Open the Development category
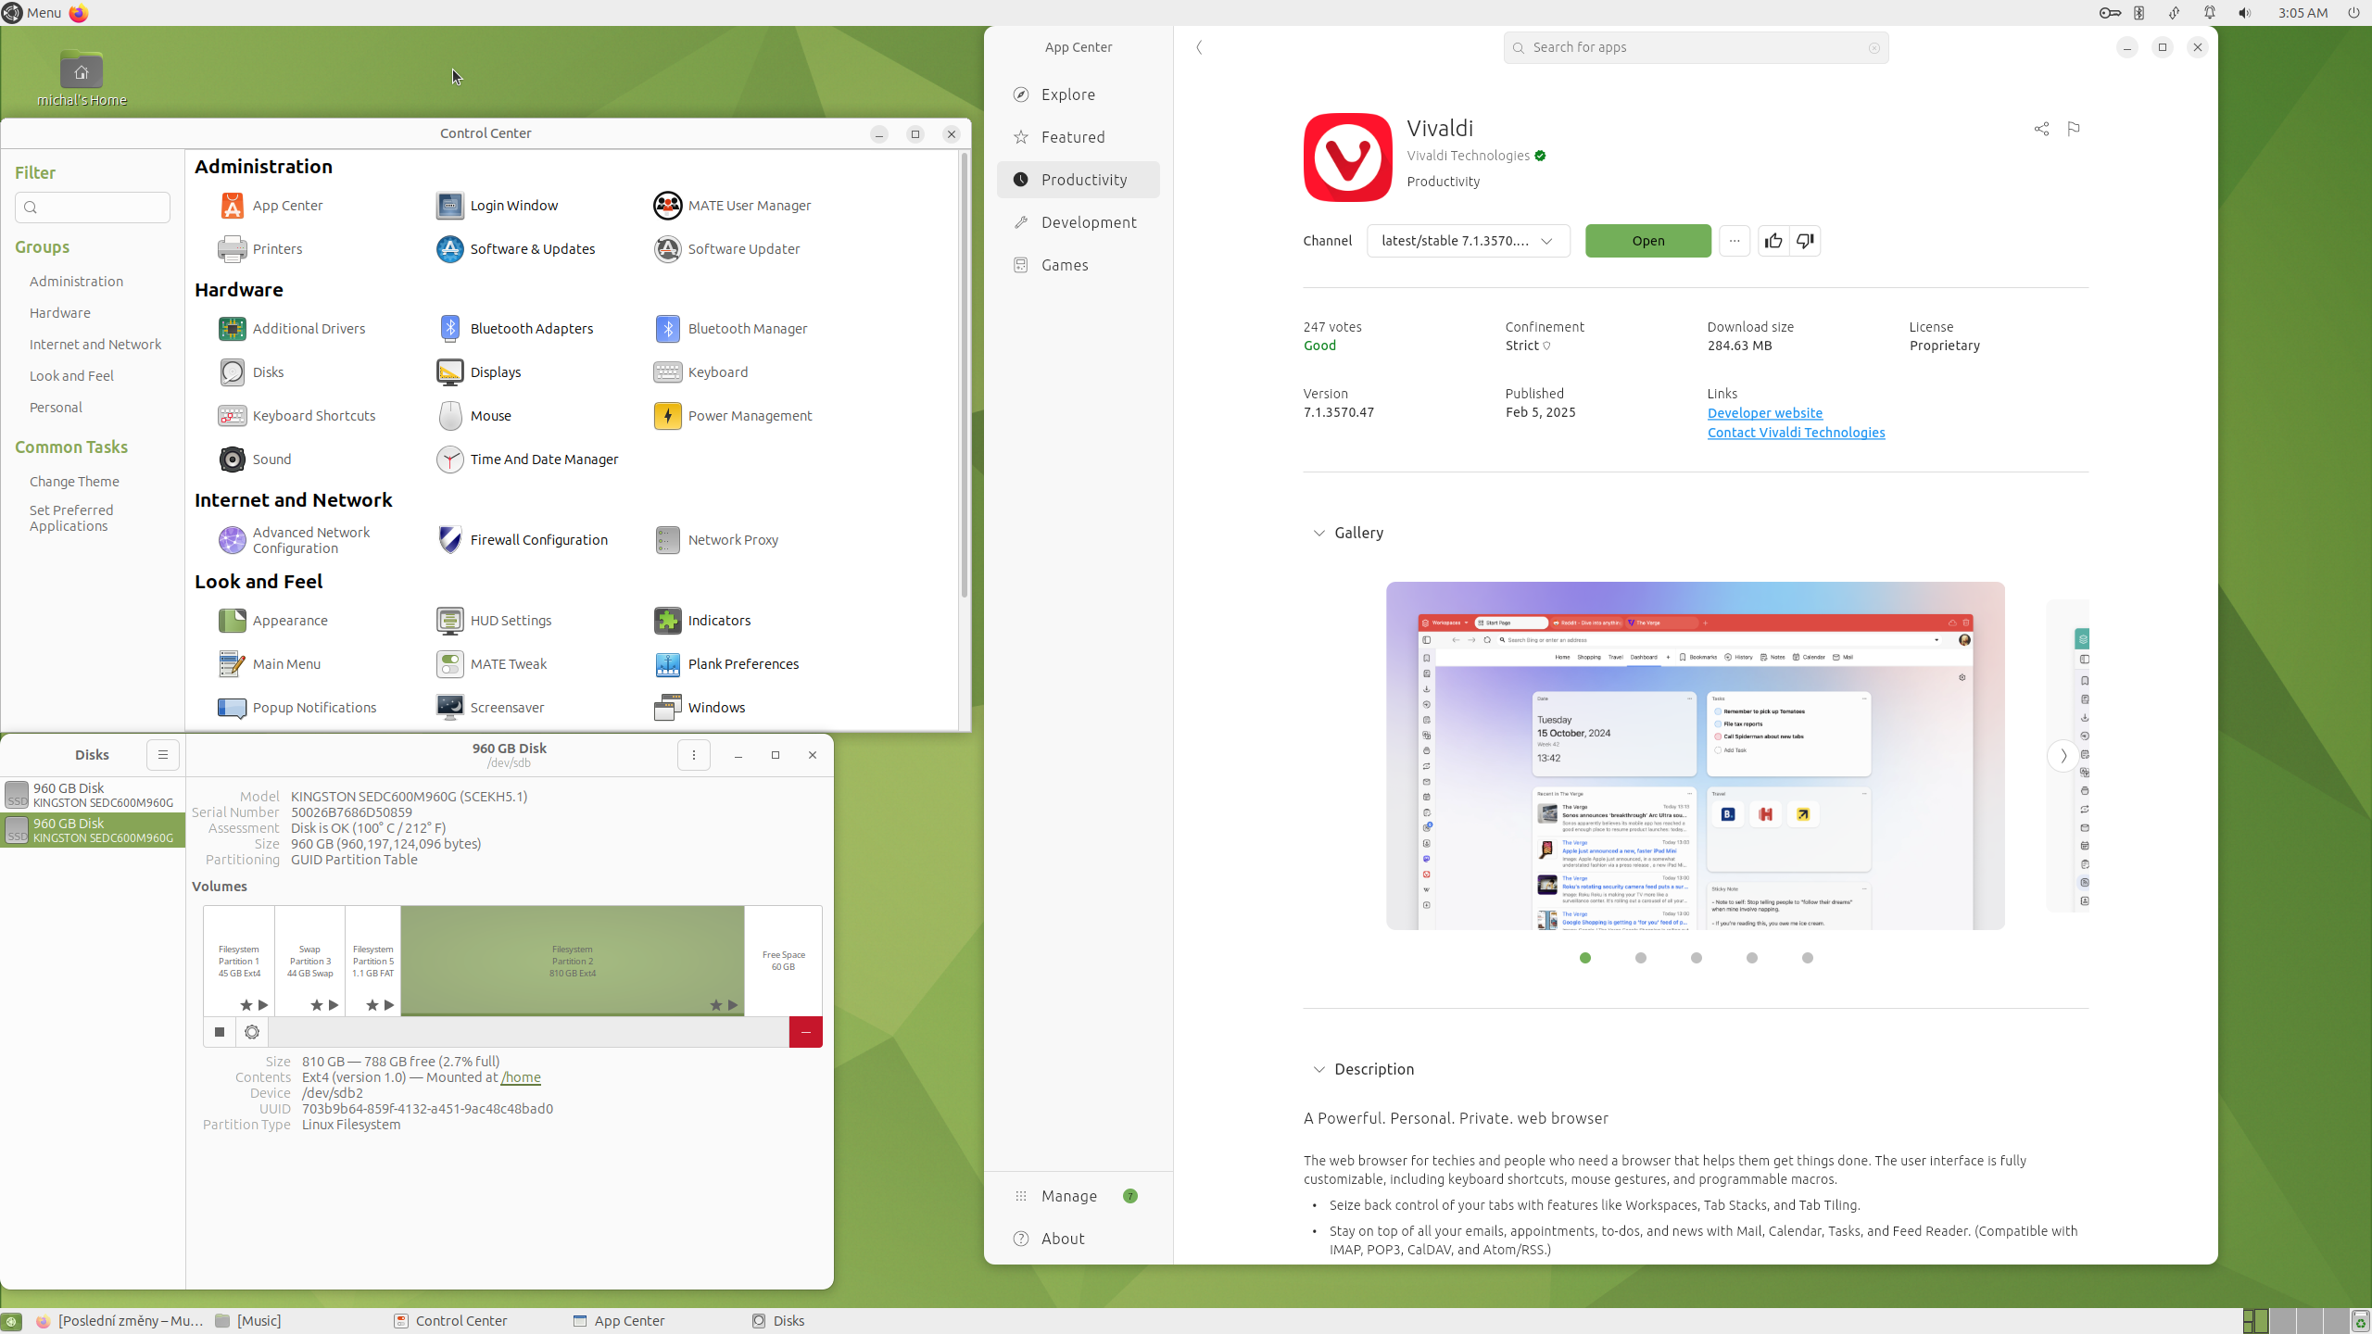Image resolution: width=2372 pixels, height=1334 pixels. tap(1088, 222)
